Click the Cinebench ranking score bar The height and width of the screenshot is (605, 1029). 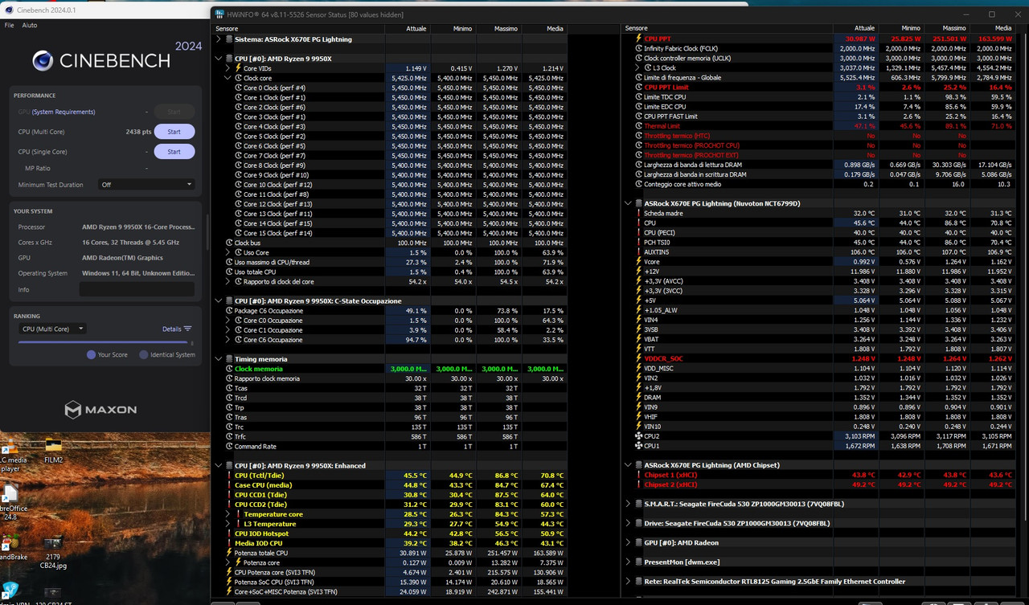point(103,342)
